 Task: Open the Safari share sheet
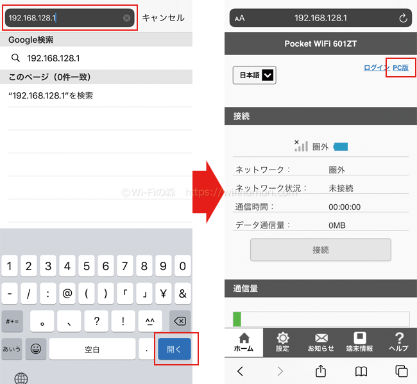coord(321,371)
